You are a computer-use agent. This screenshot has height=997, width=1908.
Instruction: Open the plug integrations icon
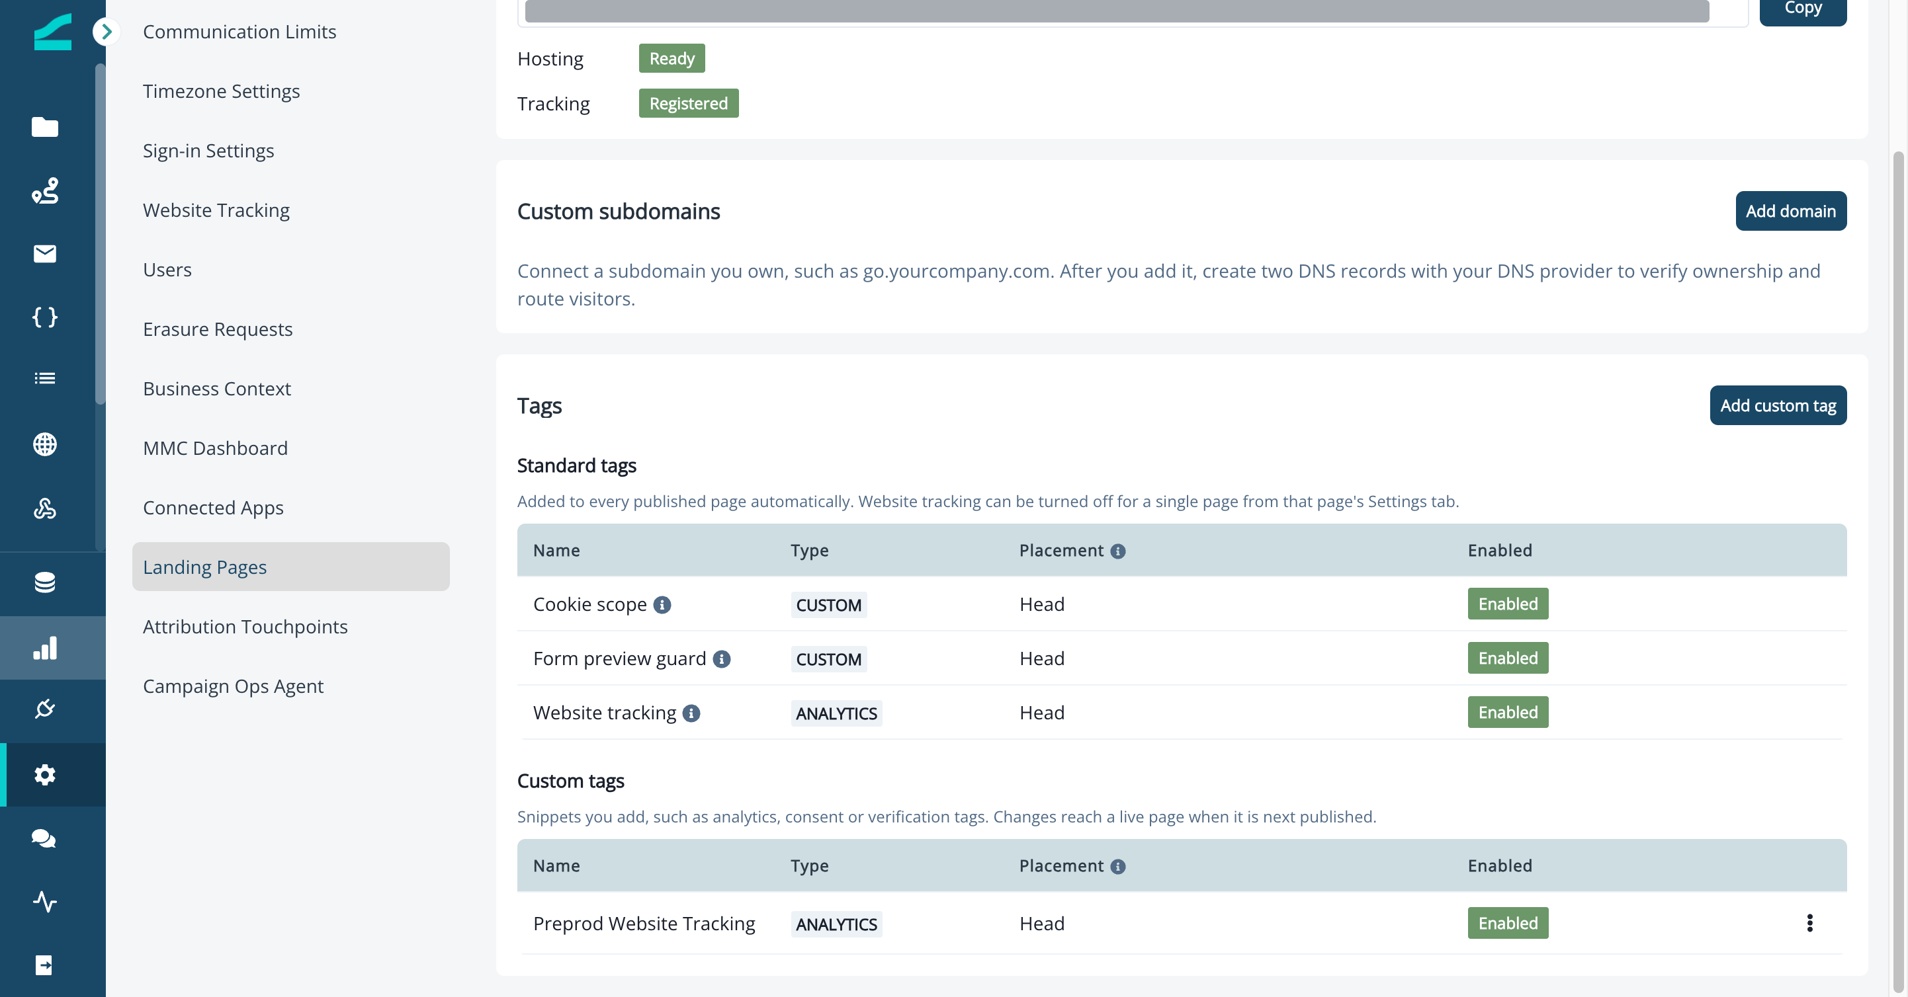(44, 708)
